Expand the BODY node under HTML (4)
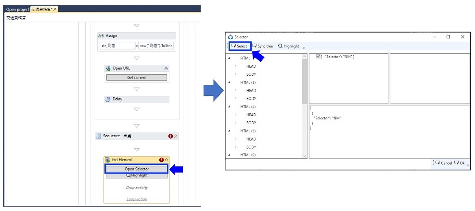The height and width of the screenshot is (211, 475). click(x=235, y=123)
